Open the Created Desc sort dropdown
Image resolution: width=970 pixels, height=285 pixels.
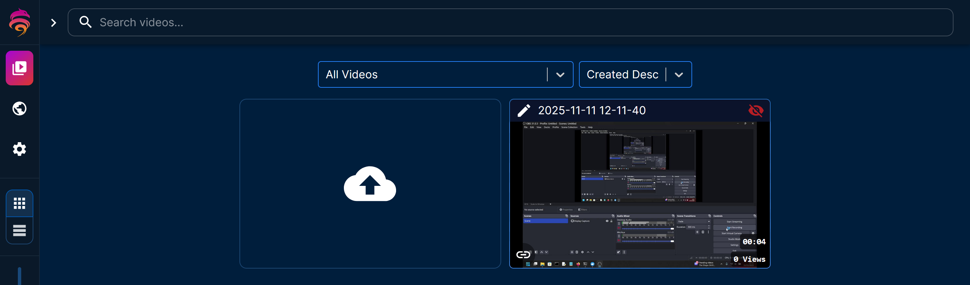[635, 75]
